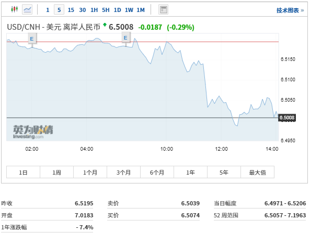This screenshot has width=310, height=233.
Task: Choose the 1M interval
Action: (x=141, y=10)
